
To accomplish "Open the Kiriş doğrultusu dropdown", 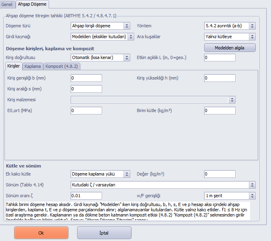I will pyautogui.click(x=100, y=57).
